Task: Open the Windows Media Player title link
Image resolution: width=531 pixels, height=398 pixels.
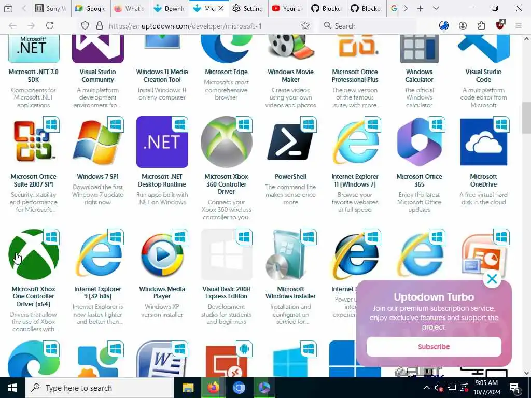Action: [162, 292]
